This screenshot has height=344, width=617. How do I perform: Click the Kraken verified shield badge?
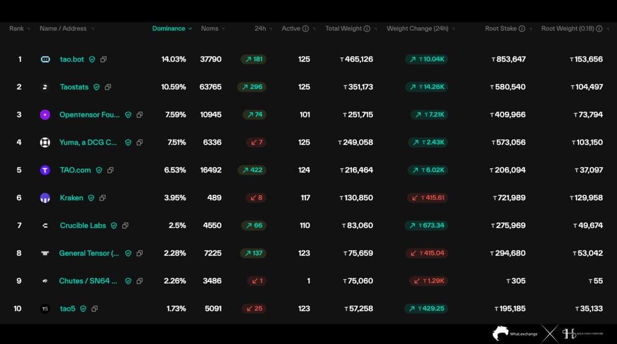coord(91,198)
